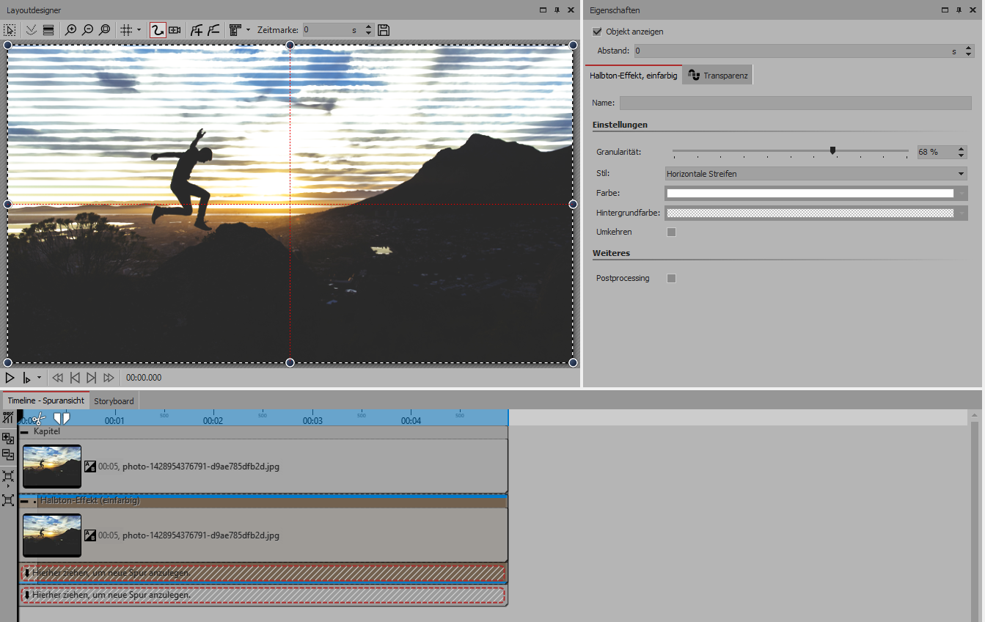
Task: Open the grid options dropdown arrow
Action: pos(139,30)
